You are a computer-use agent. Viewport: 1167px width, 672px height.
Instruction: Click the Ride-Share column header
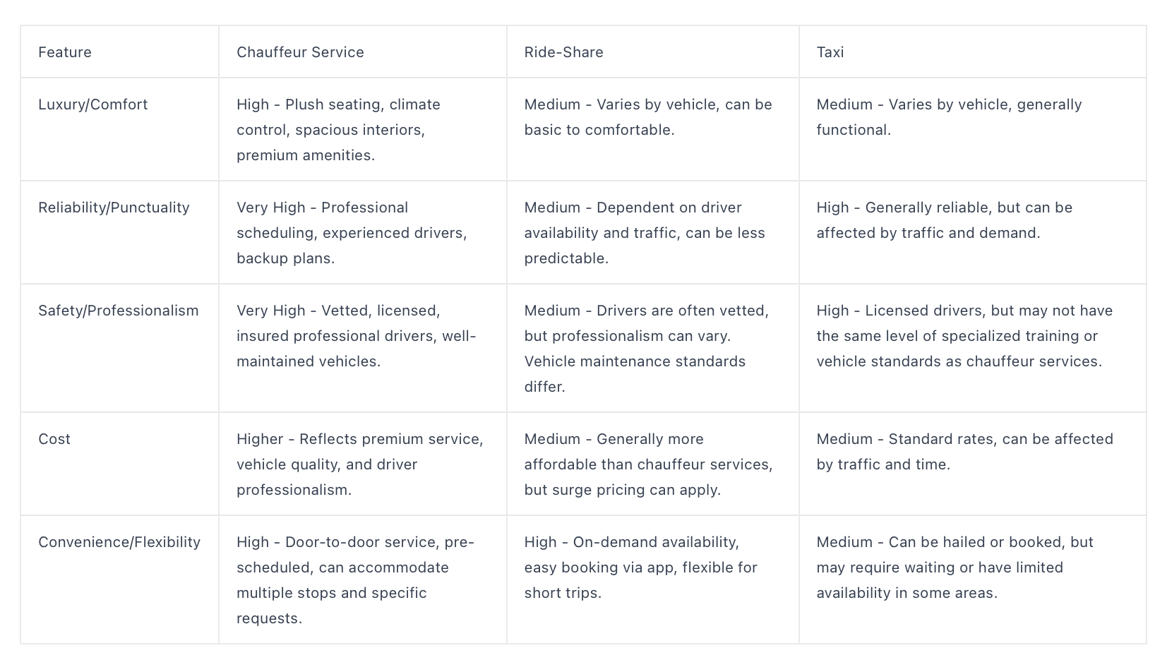[563, 52]
